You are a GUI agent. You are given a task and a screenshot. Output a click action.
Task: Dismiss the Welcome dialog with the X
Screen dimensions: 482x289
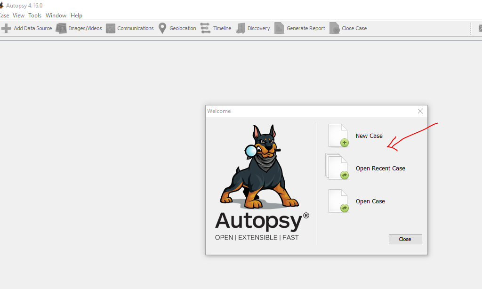point(420,111)
